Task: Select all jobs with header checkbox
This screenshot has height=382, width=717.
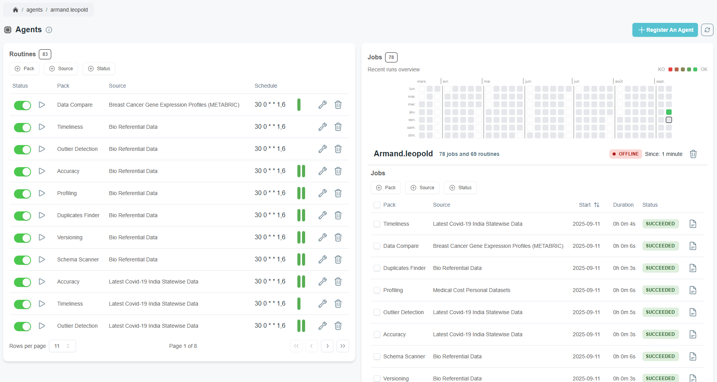Action: [377, 205]
